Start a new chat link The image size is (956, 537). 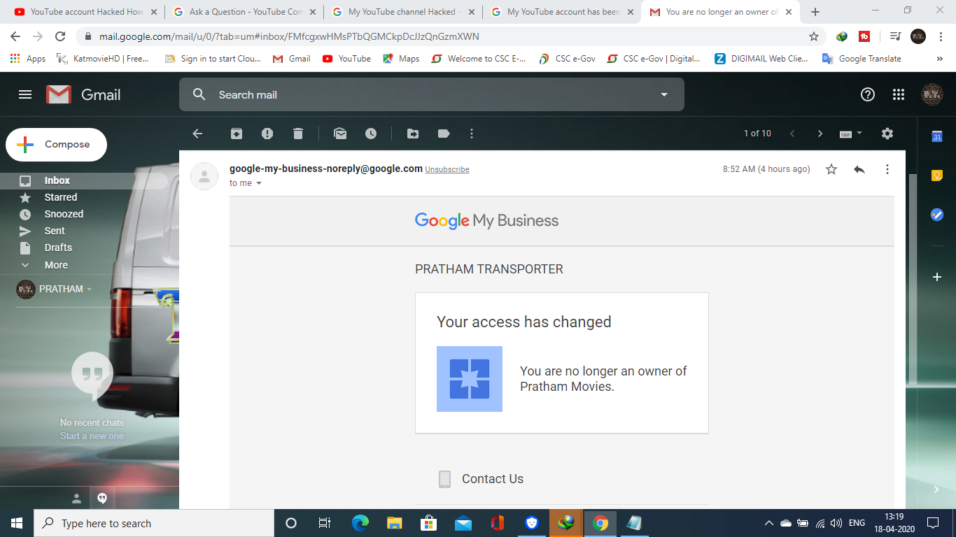[x=92, y=436]
